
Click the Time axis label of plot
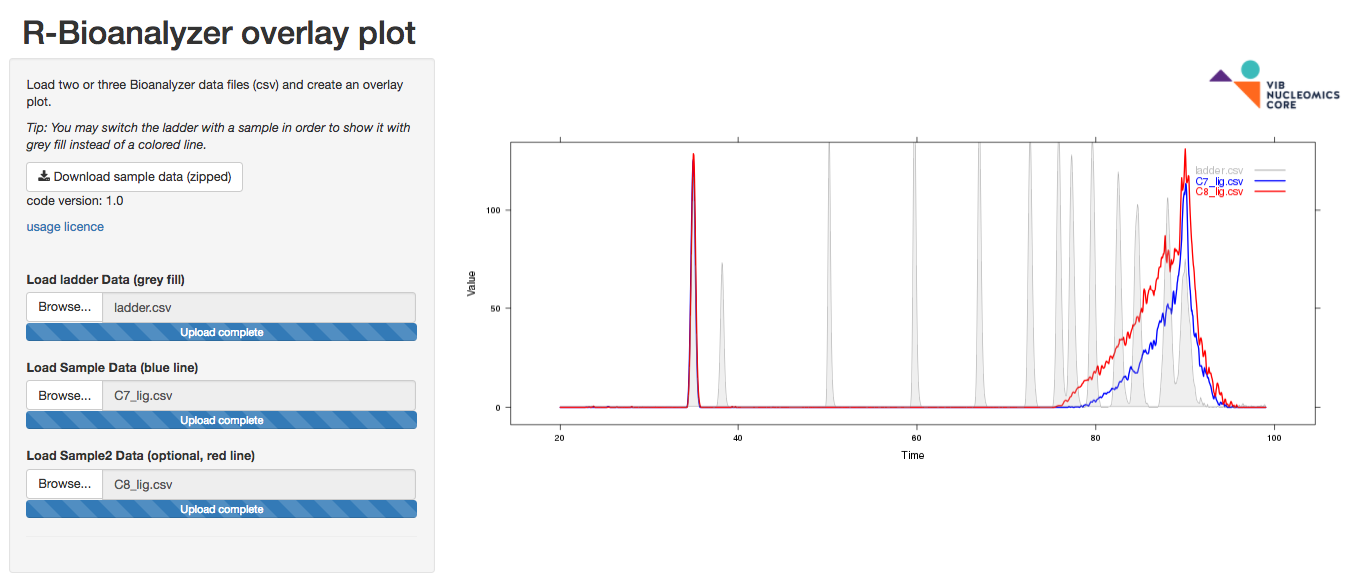click(x=912, y=455)
